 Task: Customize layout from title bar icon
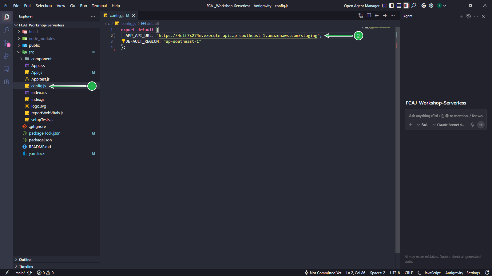pos(384,6)
